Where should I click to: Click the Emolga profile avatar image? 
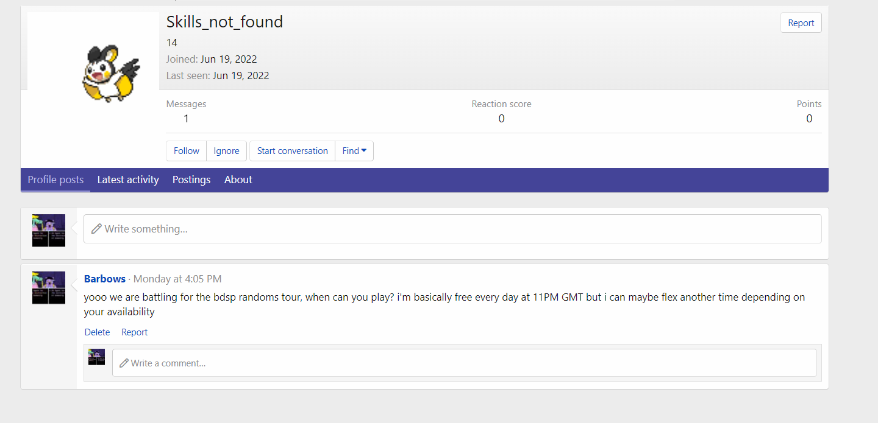(x=111, y=72)
